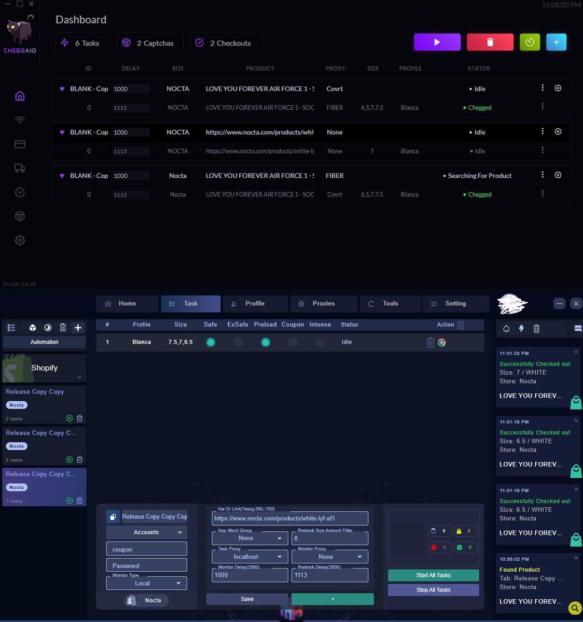Open Chrome browser for Blanca task
583x622 pixels.
pos(442,342)
